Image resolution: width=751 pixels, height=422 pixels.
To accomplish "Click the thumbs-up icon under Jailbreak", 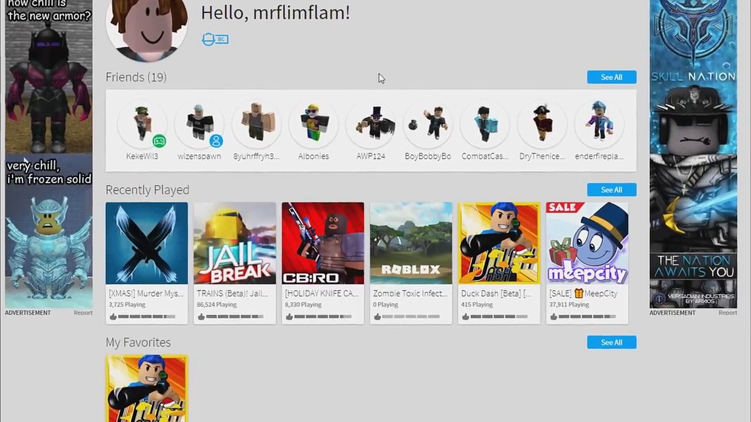I will (201, 316).
